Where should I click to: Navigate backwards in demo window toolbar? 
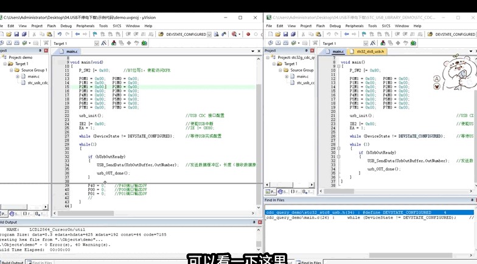click(78, 34)
